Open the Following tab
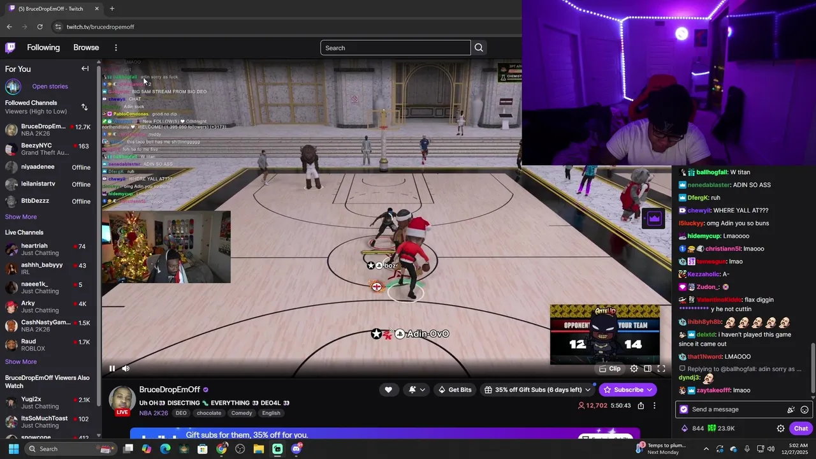 [x=43, y=48]
